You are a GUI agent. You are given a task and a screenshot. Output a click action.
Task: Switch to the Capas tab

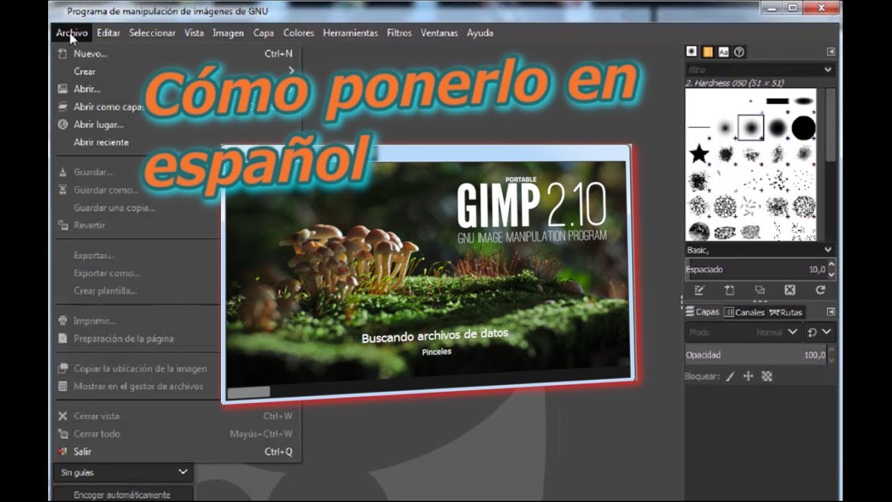click(x=702, y=312)
